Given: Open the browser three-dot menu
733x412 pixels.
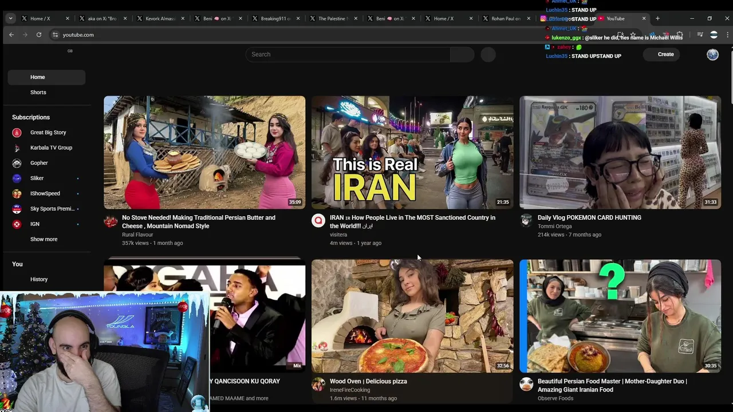Looking at the screenshot, I should coord(727,35).
